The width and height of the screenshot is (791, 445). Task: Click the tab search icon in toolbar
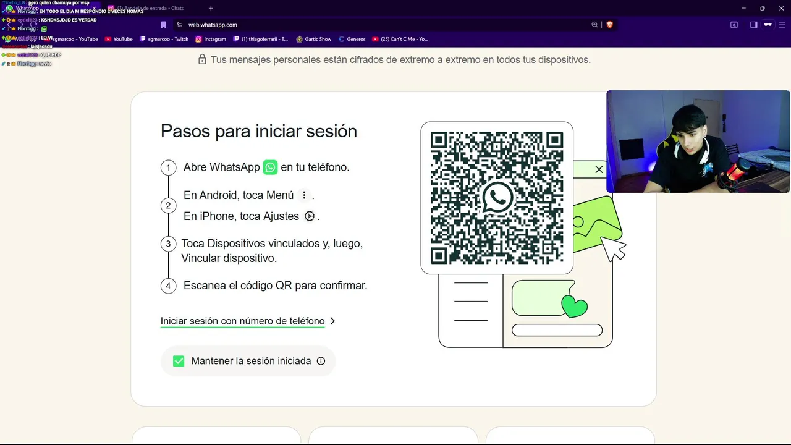point(734,25)
